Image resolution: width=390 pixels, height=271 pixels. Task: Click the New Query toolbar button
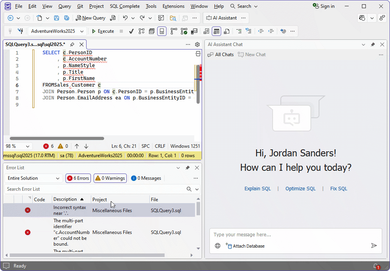point(90,18)
